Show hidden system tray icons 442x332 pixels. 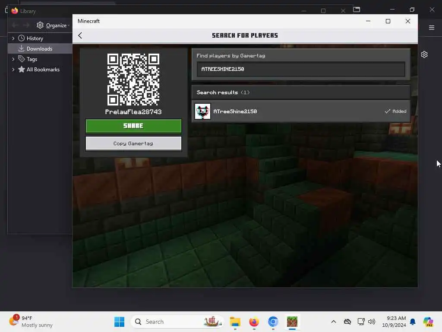coord(334,322)
